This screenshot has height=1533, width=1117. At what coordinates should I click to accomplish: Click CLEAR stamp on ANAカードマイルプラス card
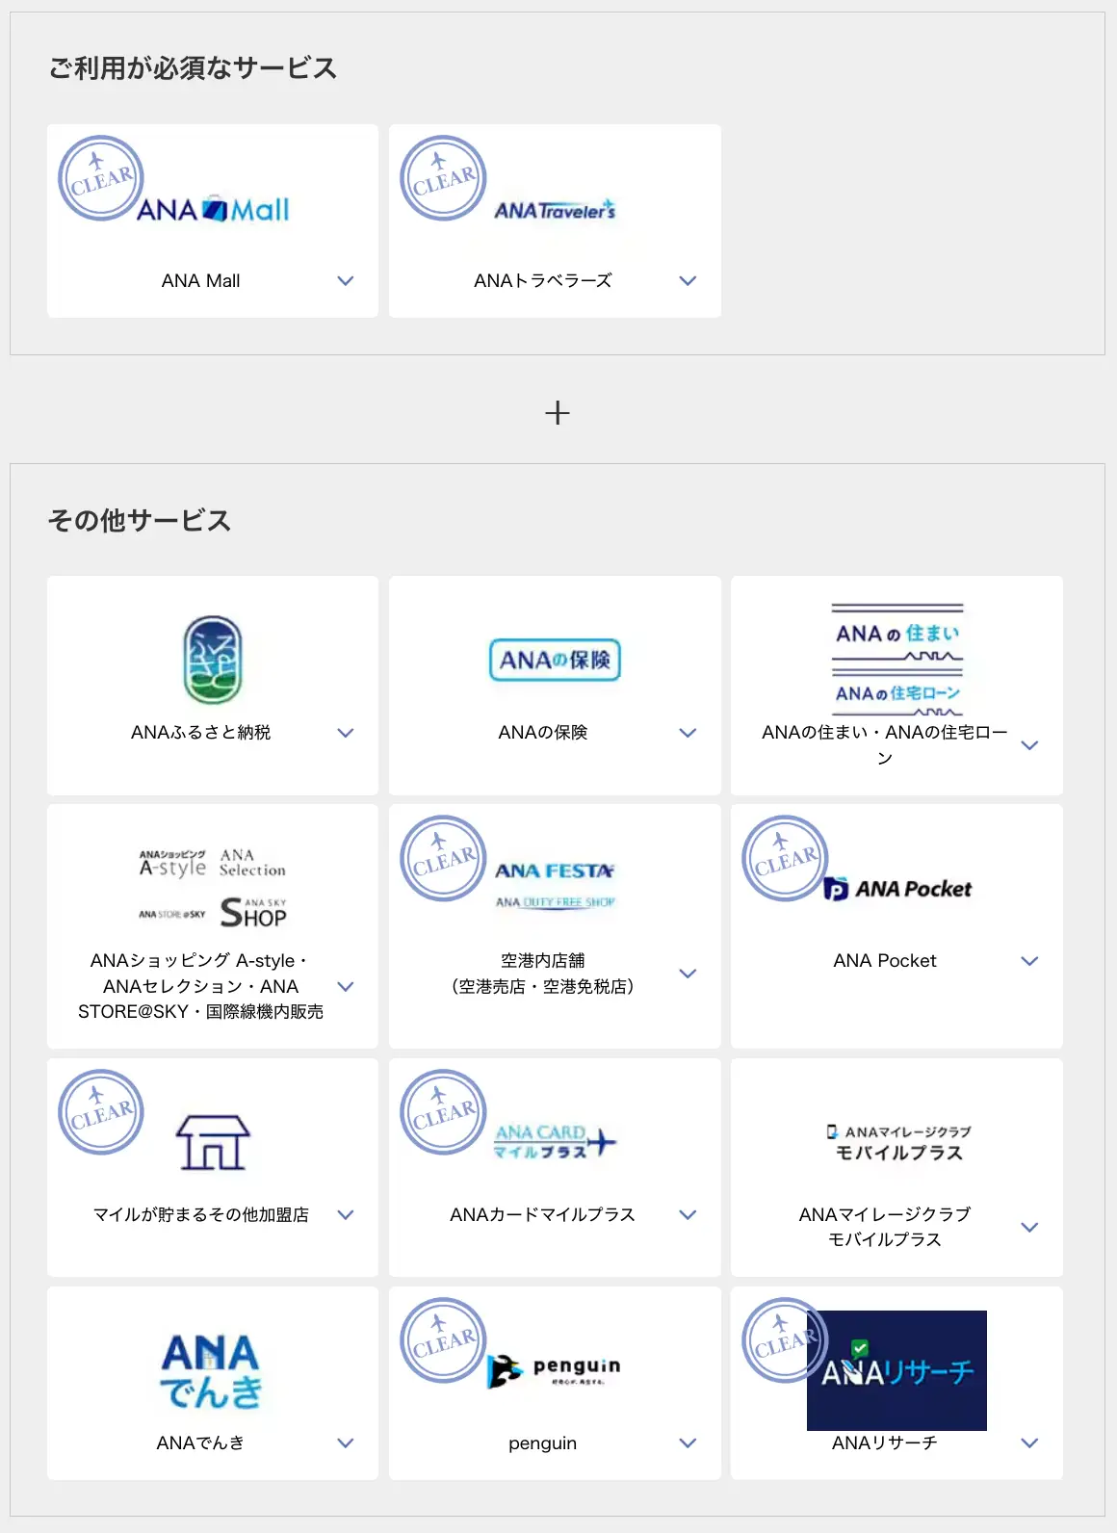click(x=443, y=1112)
